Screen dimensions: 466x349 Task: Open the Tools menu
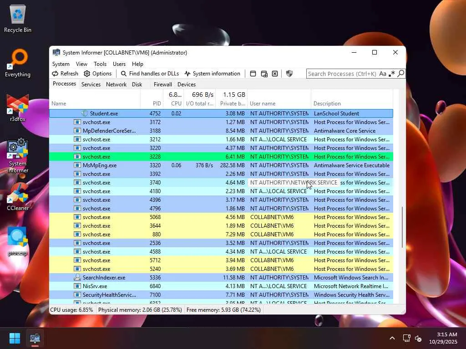[x=100, y=64]
